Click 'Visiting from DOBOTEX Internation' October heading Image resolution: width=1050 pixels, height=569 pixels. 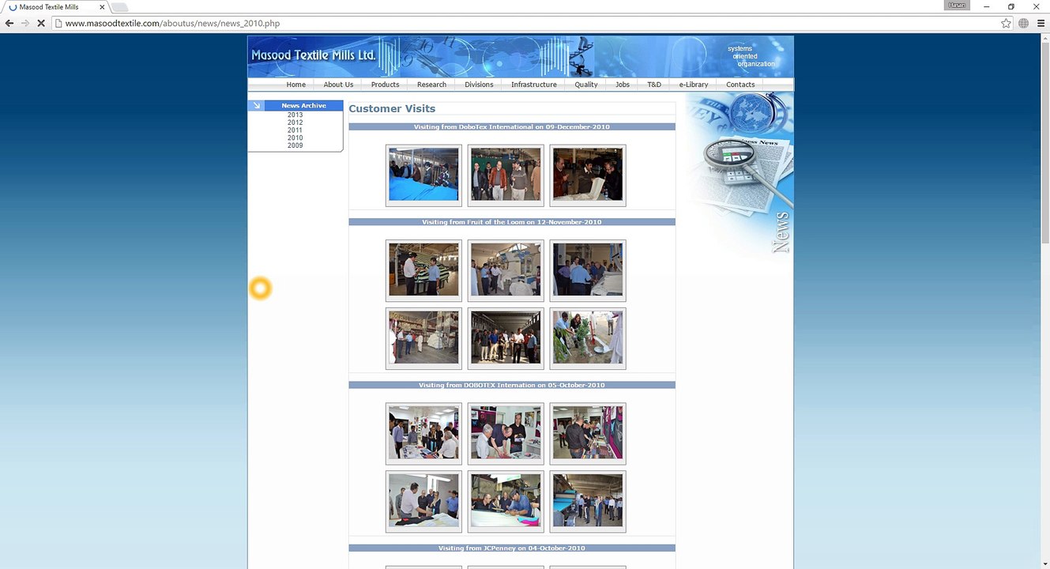click(512, 385)
